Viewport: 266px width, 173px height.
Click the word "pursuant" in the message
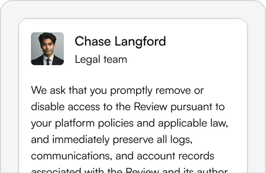coord(191,107)
